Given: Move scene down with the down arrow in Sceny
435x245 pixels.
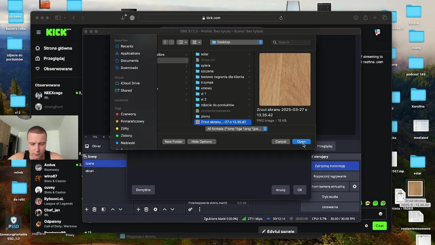Looking at the screenshot, I should [x=120, y=210].
